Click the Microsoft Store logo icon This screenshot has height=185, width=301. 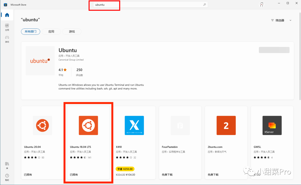click(x=5, y=5)
